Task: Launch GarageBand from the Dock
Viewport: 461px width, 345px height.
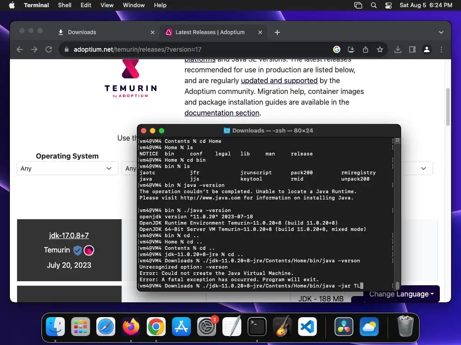Action: [282, 327]
